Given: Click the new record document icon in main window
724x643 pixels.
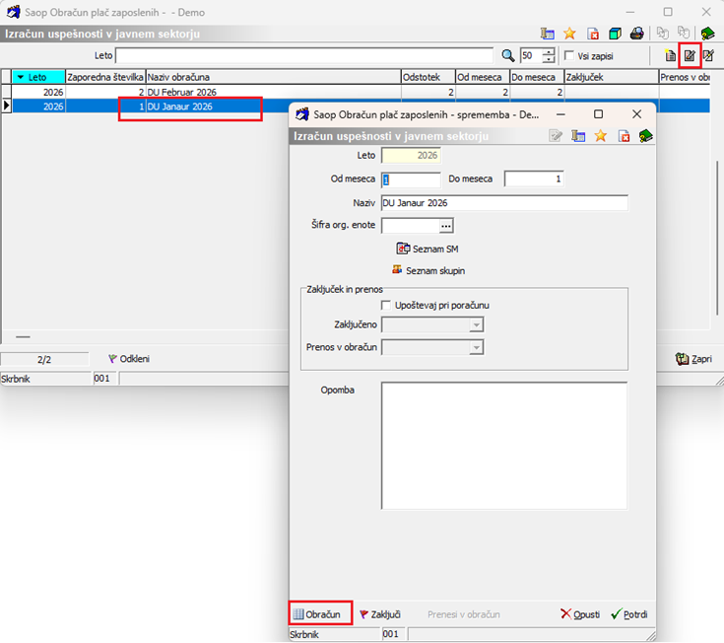Looking at the screenshot, I should coord(670,56).
